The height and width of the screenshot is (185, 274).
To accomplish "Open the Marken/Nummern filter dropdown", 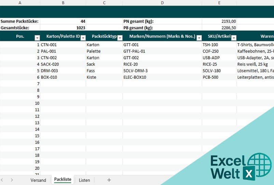I will point(199,38).
